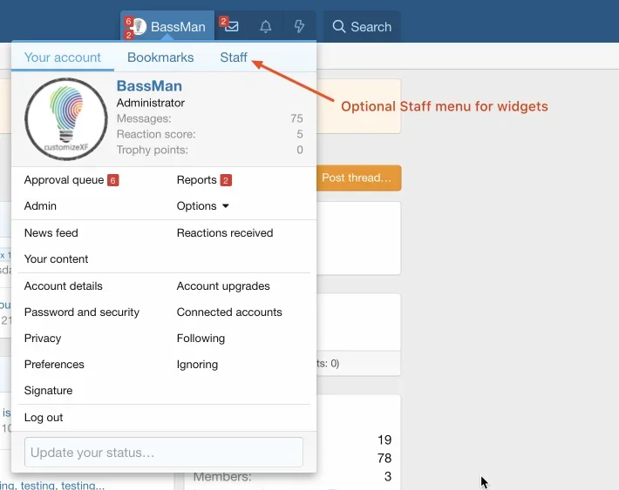Open Connected accounts settings
Image resolution: width=619 pixels, height=490 pixels.
pyautogui.click(x=229, y=312)
